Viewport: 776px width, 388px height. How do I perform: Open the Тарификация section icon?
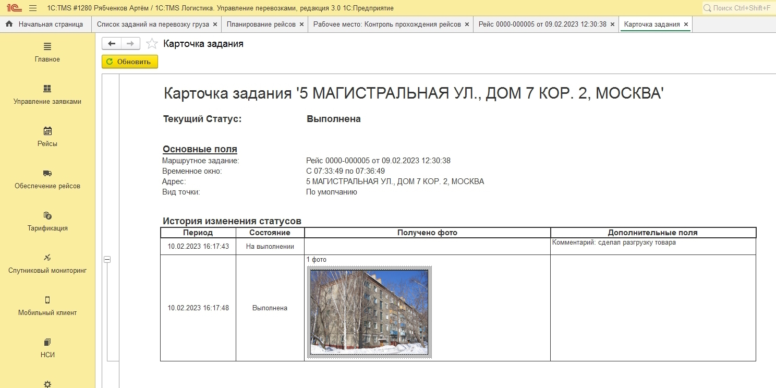47,215
